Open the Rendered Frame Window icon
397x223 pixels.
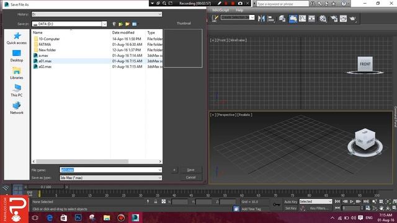[x=343, y=19]
